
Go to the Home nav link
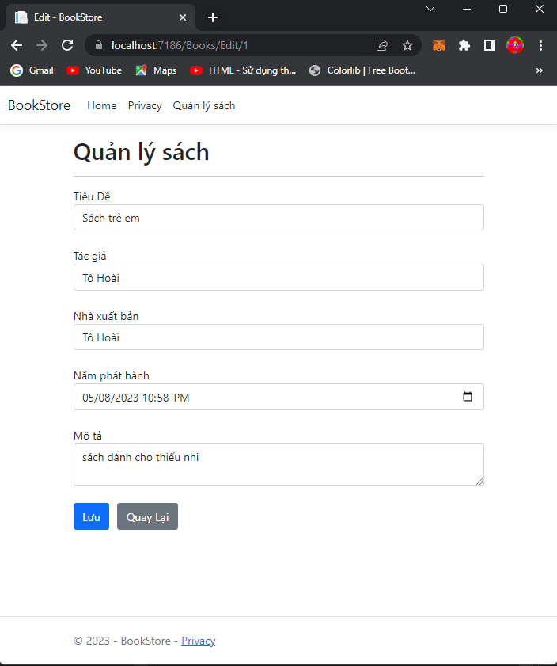point(101,105)
